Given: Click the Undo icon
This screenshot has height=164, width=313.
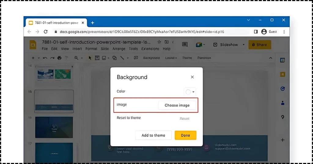Looking at the screenshot, I should [45, 58].
